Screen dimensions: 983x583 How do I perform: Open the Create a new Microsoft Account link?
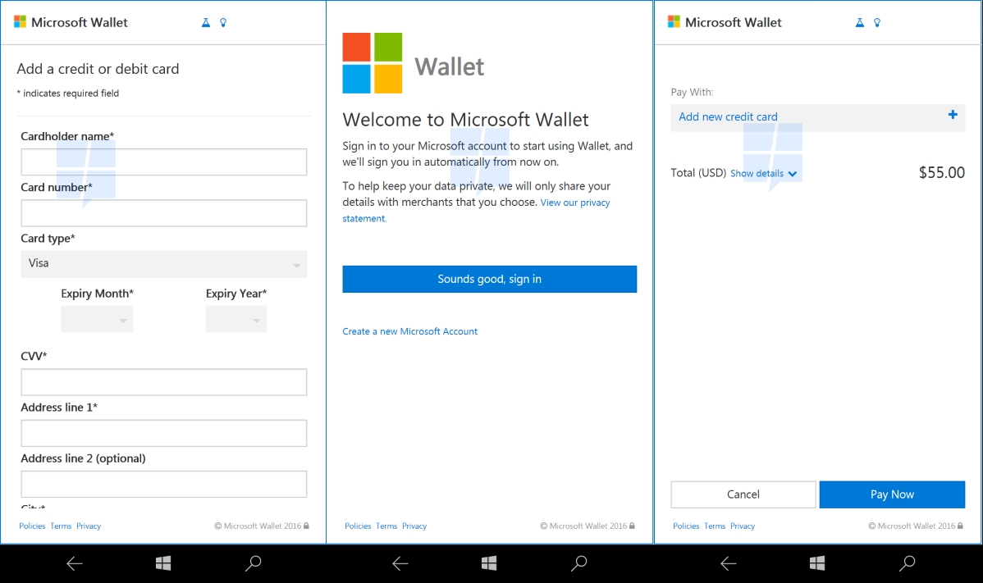point(409,331)
